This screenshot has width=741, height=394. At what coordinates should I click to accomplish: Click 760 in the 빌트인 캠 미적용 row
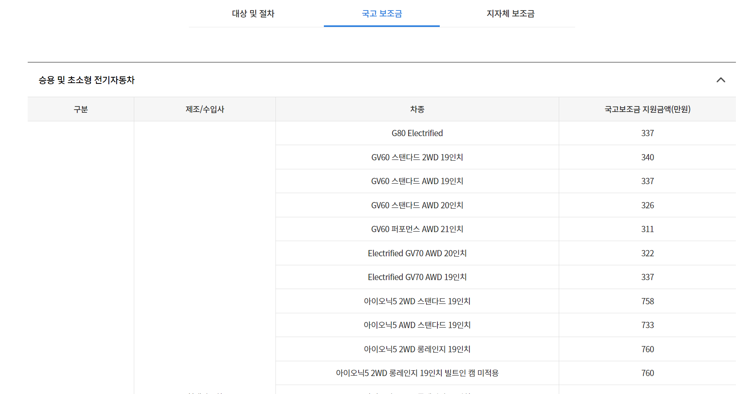click(x=647, y=373)
